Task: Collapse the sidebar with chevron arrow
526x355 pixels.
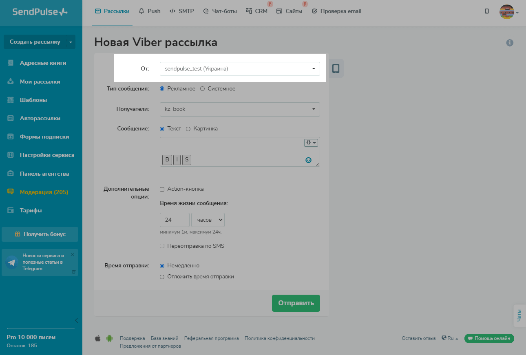Action: click(x=76, y=320)
